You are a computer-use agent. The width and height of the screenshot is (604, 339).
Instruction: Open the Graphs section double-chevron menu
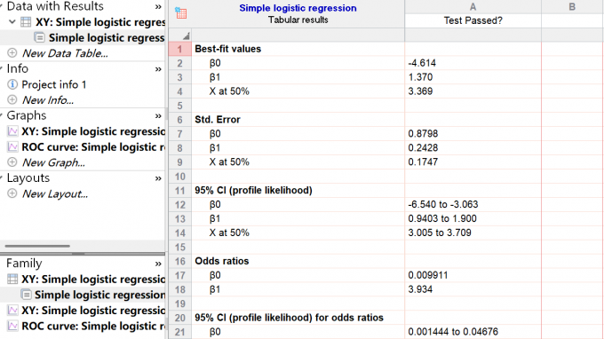(158, 116)
